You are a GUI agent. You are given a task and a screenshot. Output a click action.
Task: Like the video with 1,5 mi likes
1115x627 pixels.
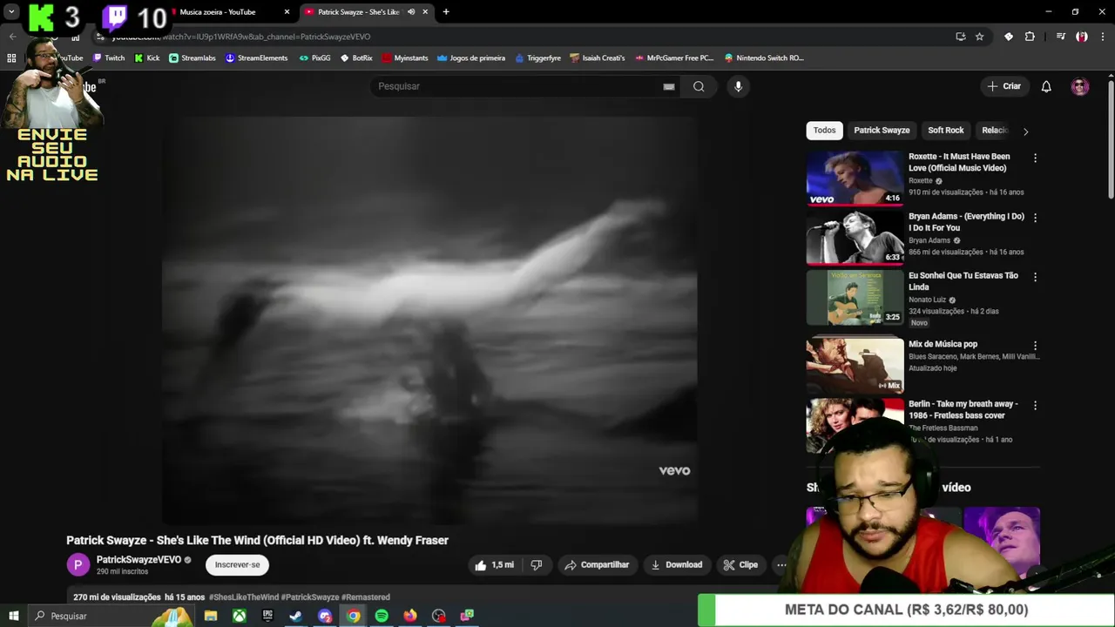[493, 565]
